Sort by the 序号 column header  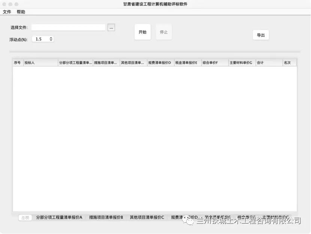(x=18, y=63)
